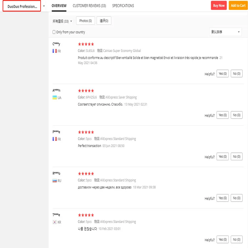
Task: Click the Perfect transaction review text
Action: [x=89, y=146]
